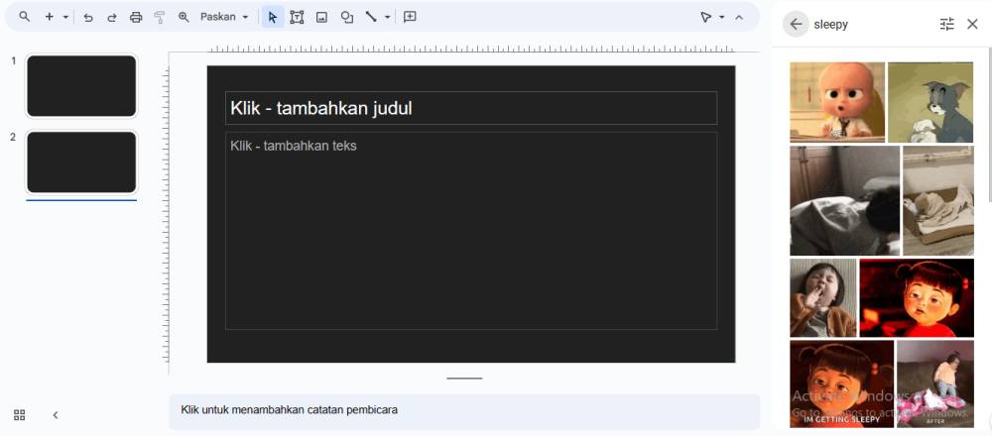The height and width of the screenshot is (436, 992).
Task: Collapse the toolbar with the up chevron
Action: (739, 17)
